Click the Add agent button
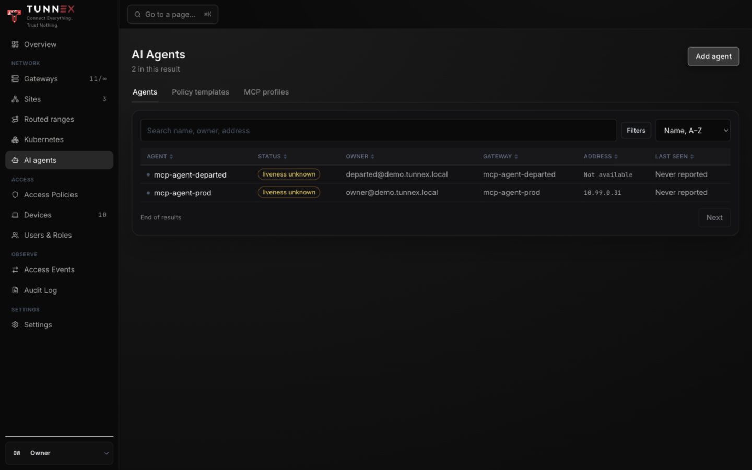Viewport: 752px width, 470px height. (x=713, y=56)
